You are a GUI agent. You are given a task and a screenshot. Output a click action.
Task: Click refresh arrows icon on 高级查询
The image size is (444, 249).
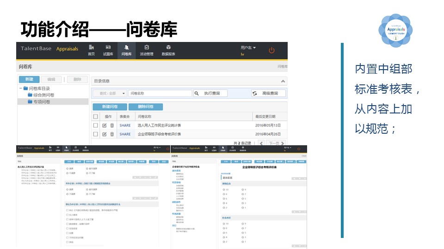[x=255, y=93]
